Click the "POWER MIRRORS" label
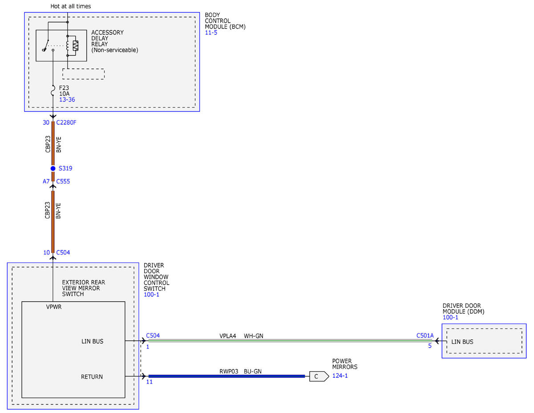Viewport: 534px width, 413px height. point(345,364)
